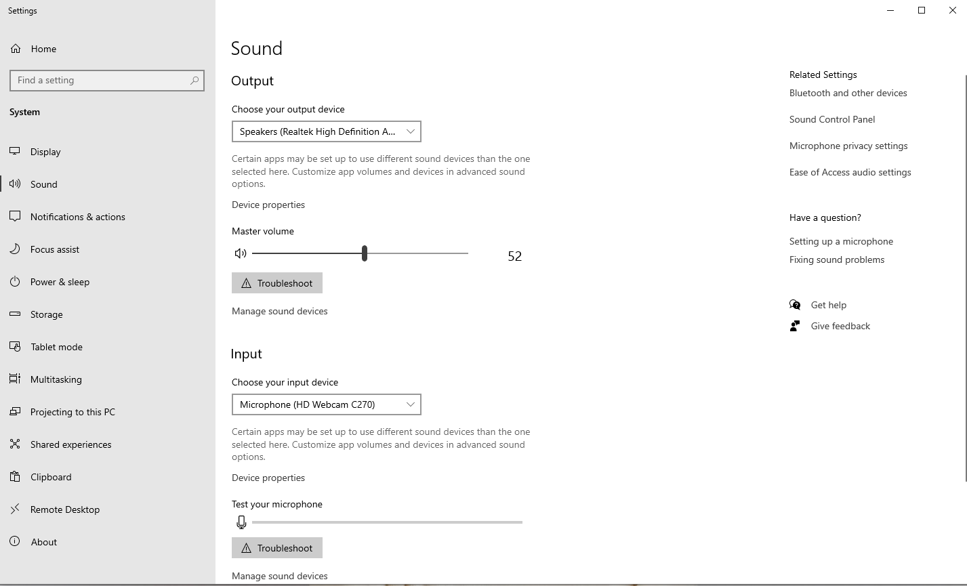Click the Tablet mode icon

point(15,347)
